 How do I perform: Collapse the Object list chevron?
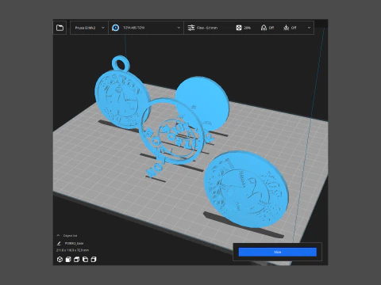click(x=58, y=235)
